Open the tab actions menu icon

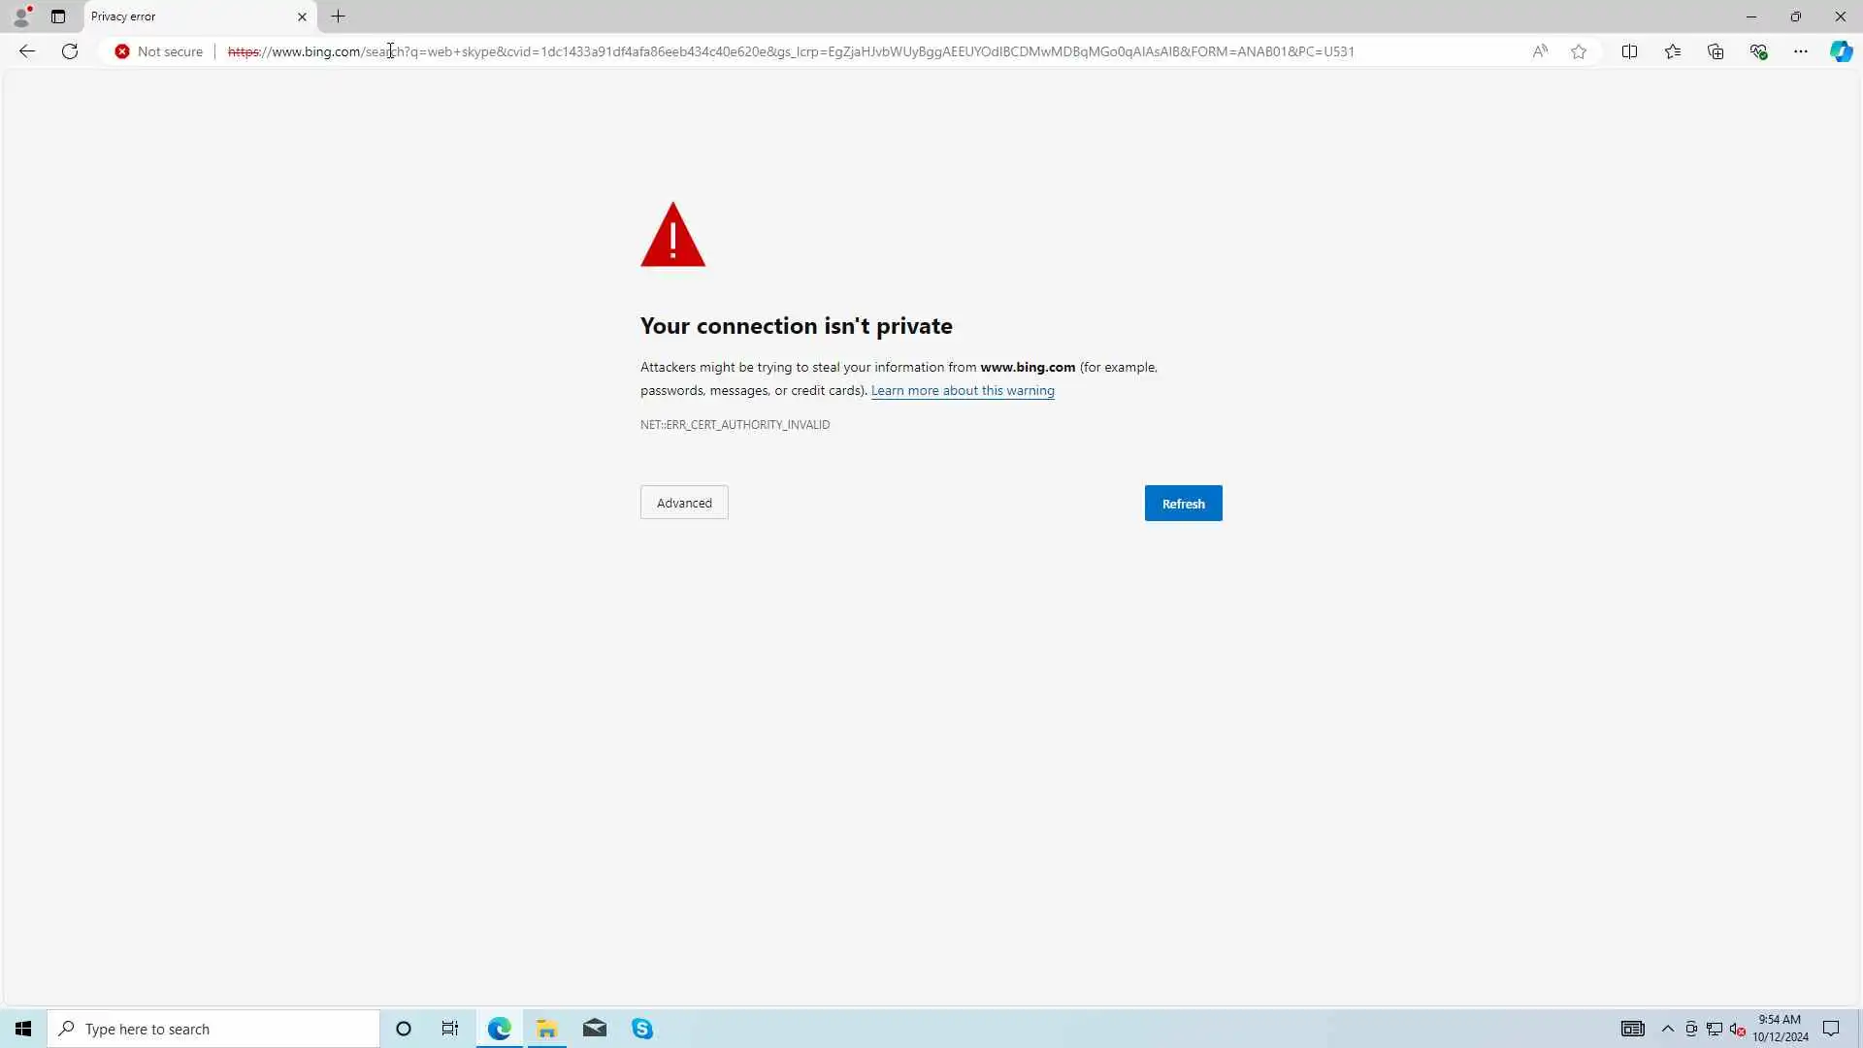point(58,16)
